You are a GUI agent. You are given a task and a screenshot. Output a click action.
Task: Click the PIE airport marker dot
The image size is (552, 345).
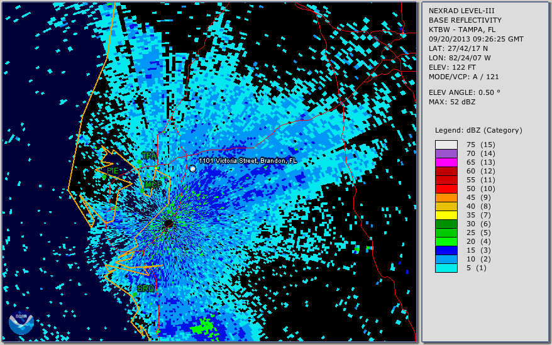coord(104,177)
